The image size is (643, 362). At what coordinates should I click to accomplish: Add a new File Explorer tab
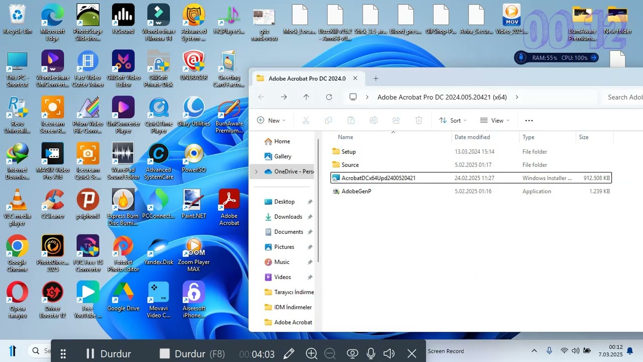pos(376,78)
